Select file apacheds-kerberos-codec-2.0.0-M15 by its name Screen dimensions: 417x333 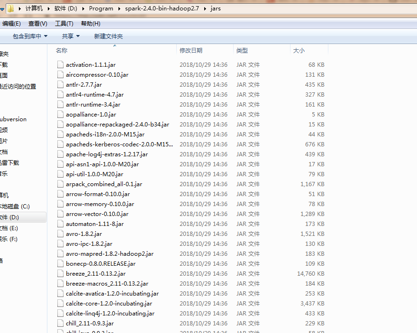point(119,144)
